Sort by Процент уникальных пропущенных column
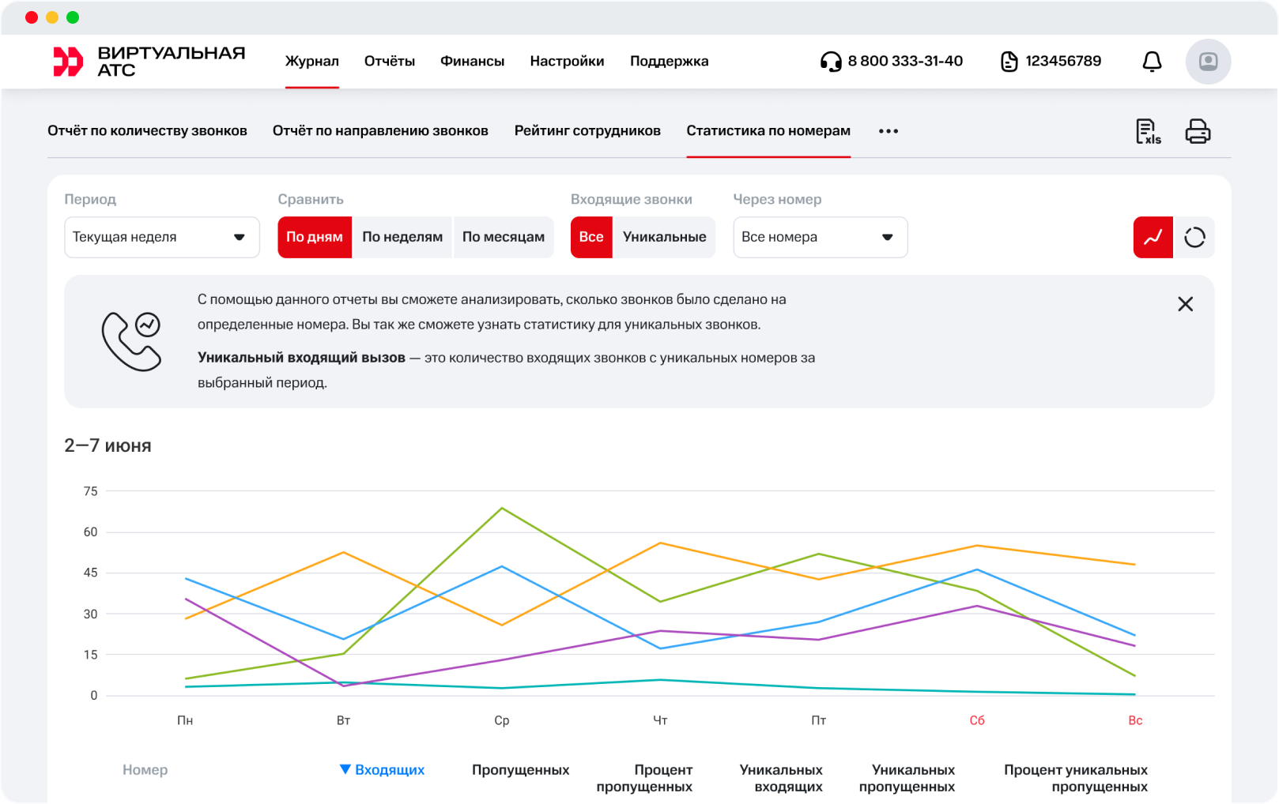 pos(1076,778)
